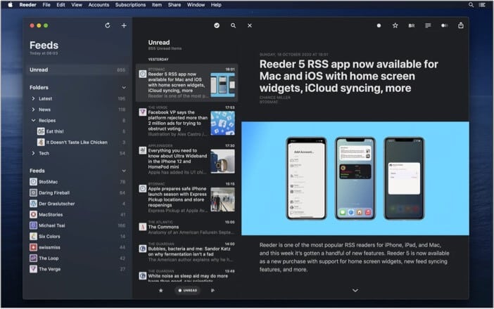This screenshot has height=309, width=494.
Task: Mark all as read checkmark icon
Action: click(217, 26)
